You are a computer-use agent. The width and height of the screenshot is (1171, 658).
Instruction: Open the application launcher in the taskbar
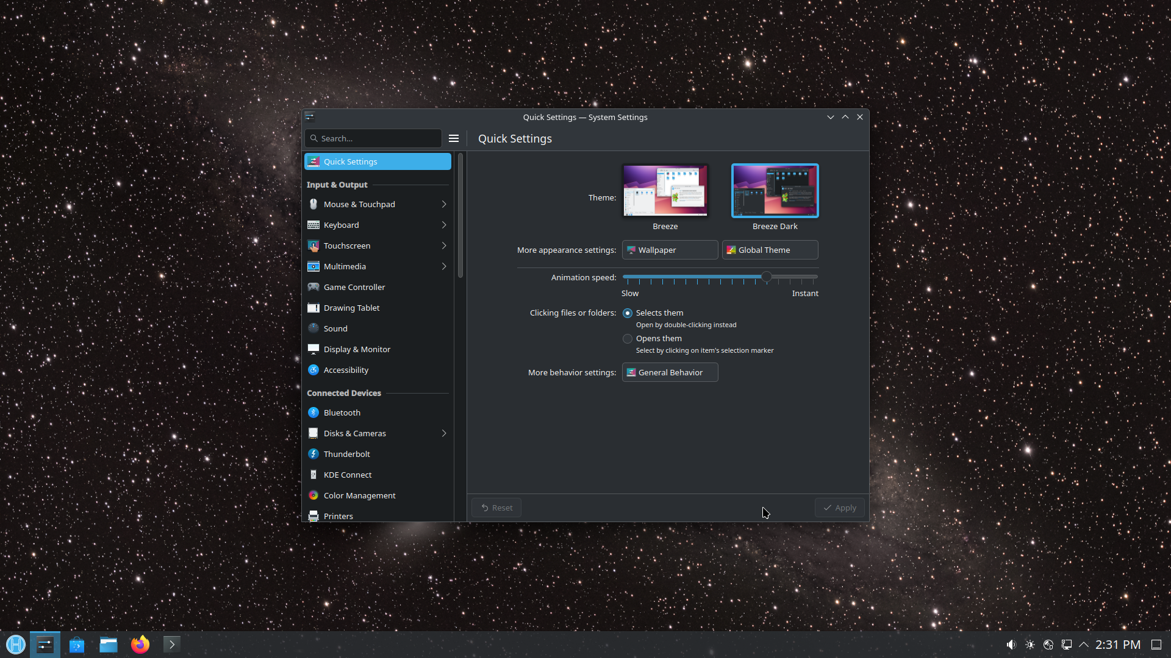(x=16, y=645)
